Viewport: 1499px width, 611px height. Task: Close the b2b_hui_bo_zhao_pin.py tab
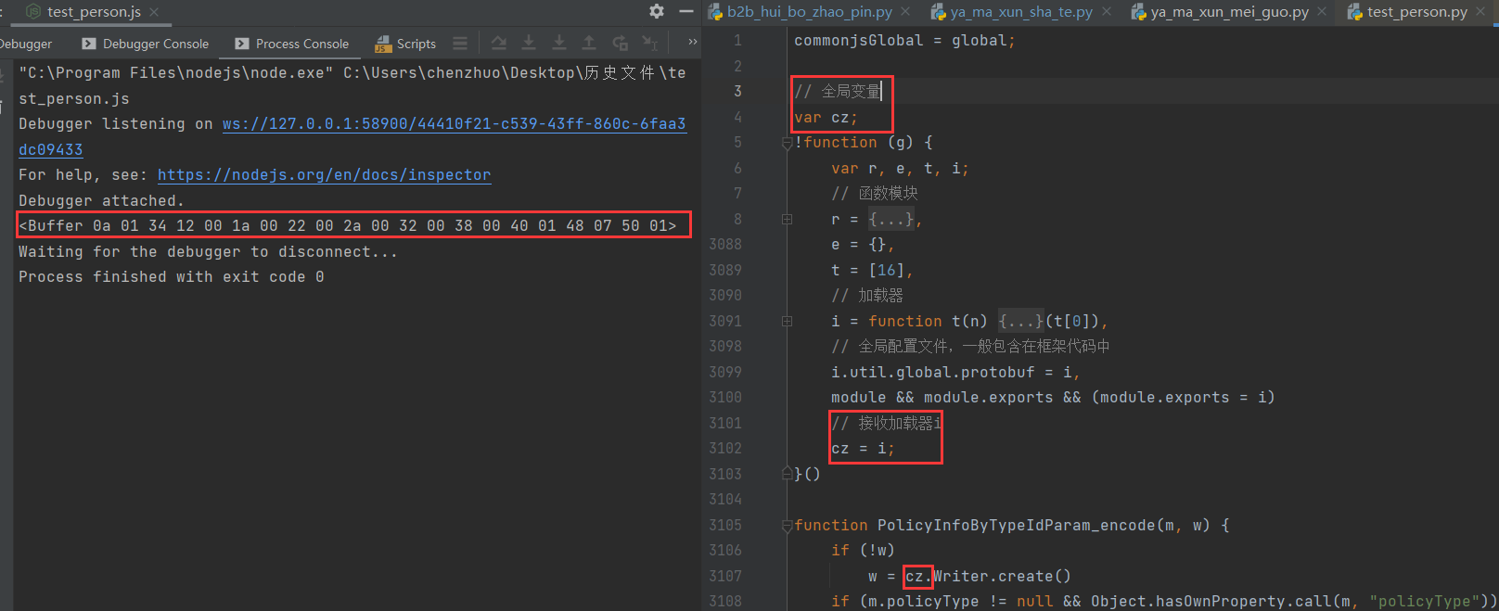(x=906, y=12)
